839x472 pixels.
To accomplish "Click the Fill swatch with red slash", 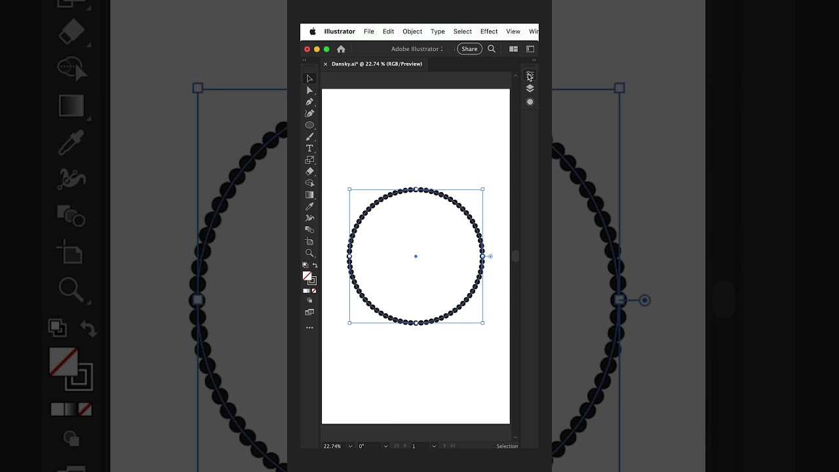I will pos(306,276).
